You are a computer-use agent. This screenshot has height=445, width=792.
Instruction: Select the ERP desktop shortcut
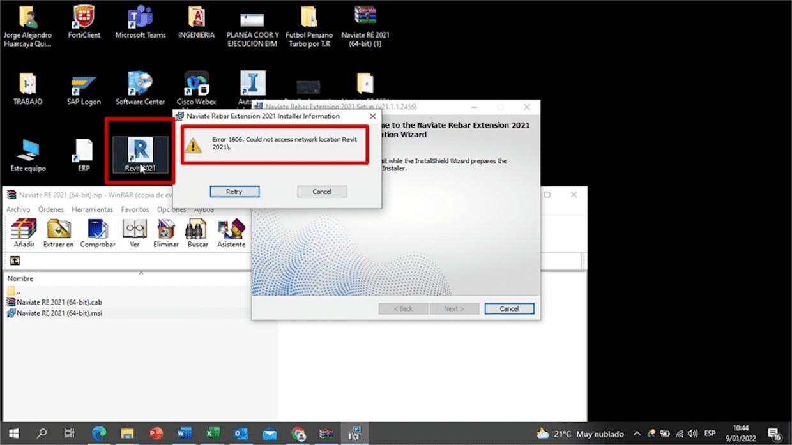coord(84,156)
